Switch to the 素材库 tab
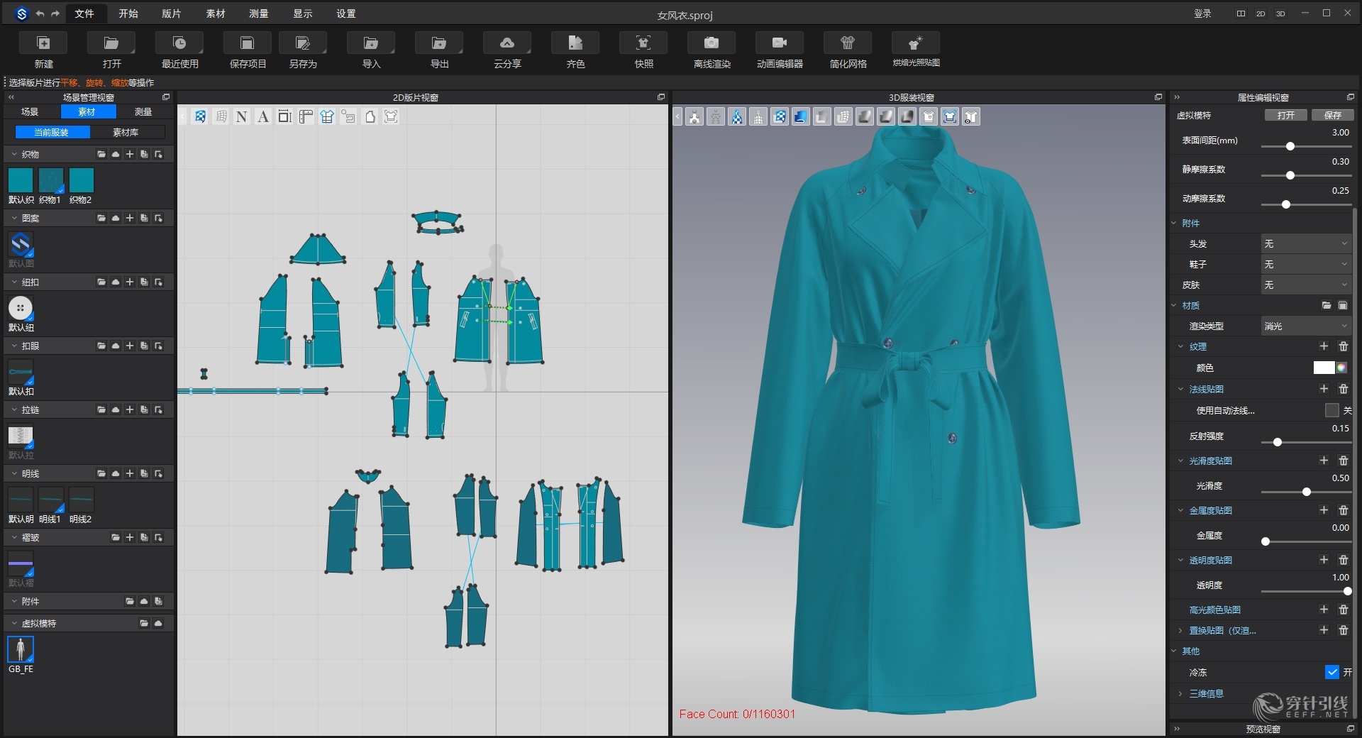 (x=126, y=132)
